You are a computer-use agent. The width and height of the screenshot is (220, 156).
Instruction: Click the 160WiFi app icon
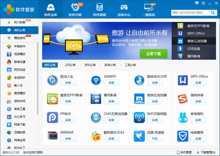[x=96, y=80]
